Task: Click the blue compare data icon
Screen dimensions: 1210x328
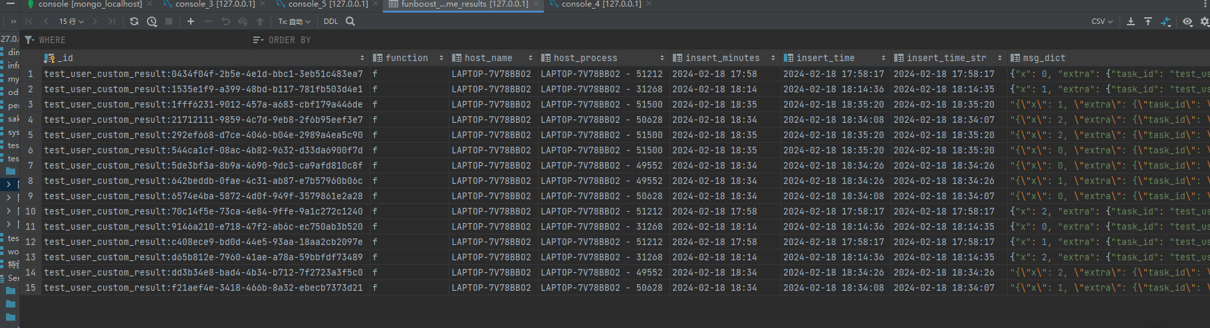Action: click(x=1166, y=21)
